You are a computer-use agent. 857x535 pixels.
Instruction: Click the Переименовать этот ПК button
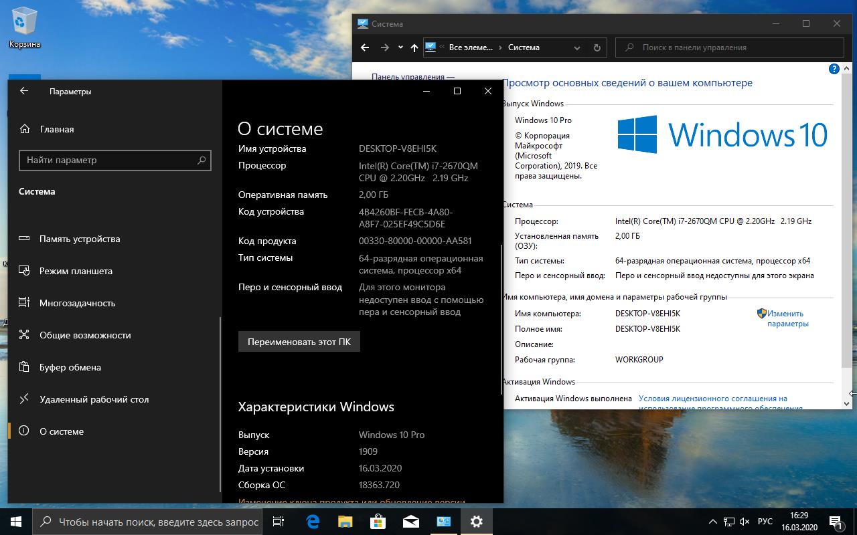(x=299, y=341)
